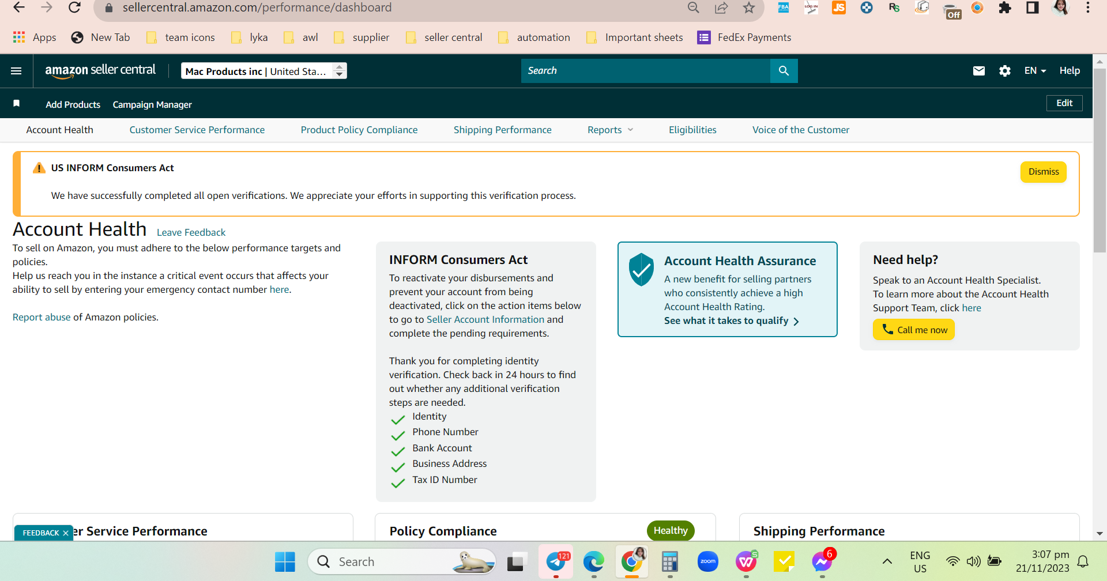Image resolution: width=1107 pixels, height=581 pixels.
Task: Open the yellow Sticky Notes taskbar icon
Action: pos(784,561)
